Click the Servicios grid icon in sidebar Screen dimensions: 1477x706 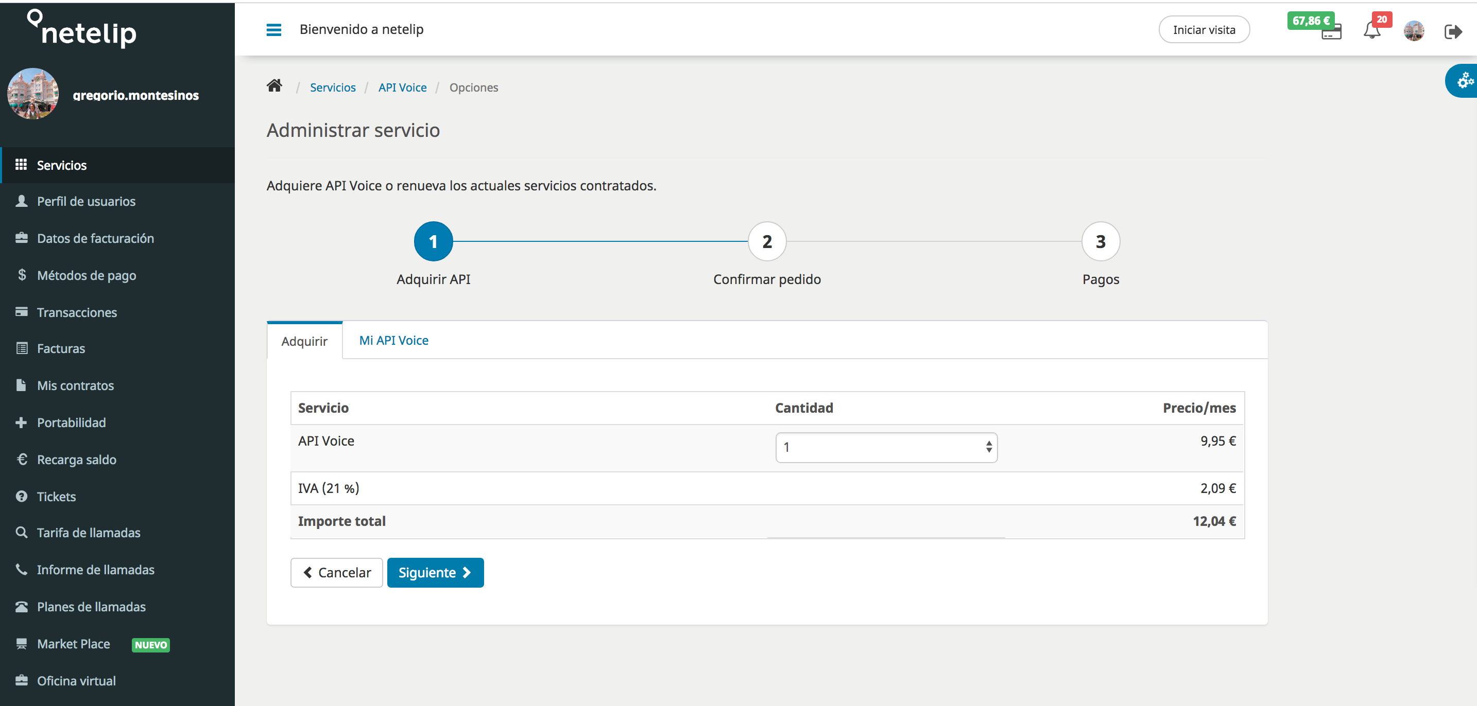[21, 165]
